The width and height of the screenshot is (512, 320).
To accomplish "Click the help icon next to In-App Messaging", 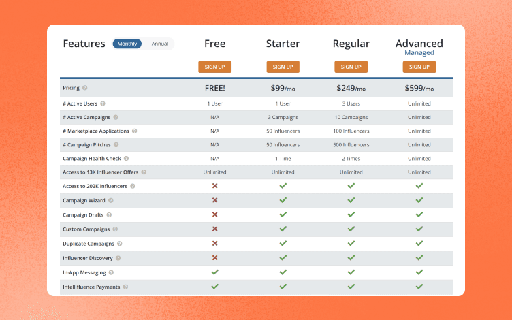I will coord(112,272).
